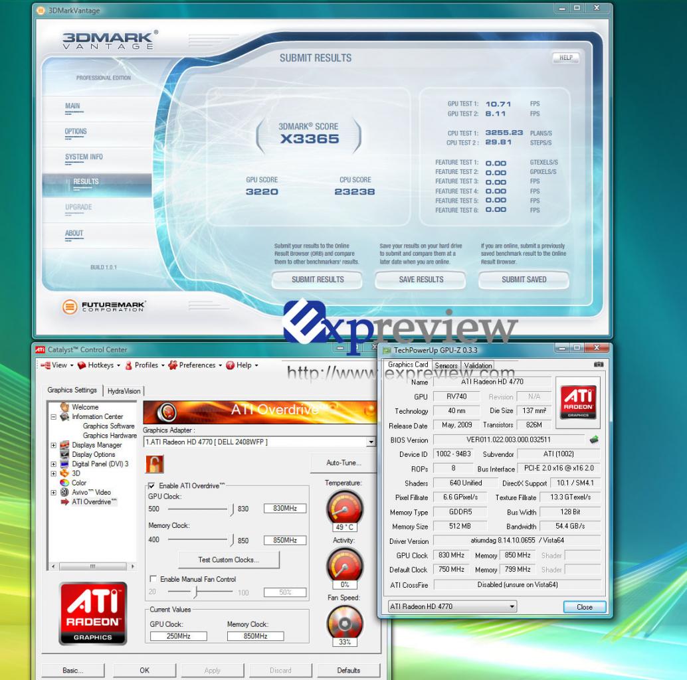Open the Options section in 3DMark

click(76, 131)
